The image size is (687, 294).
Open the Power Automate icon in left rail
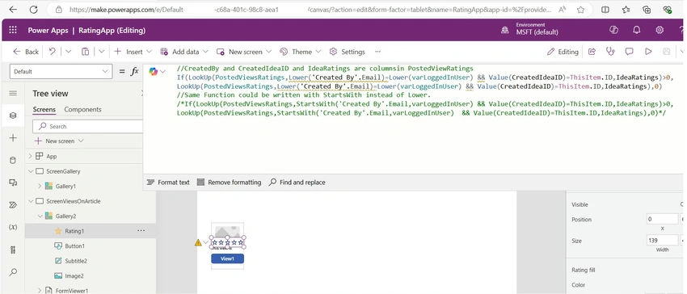coord(13,205)
